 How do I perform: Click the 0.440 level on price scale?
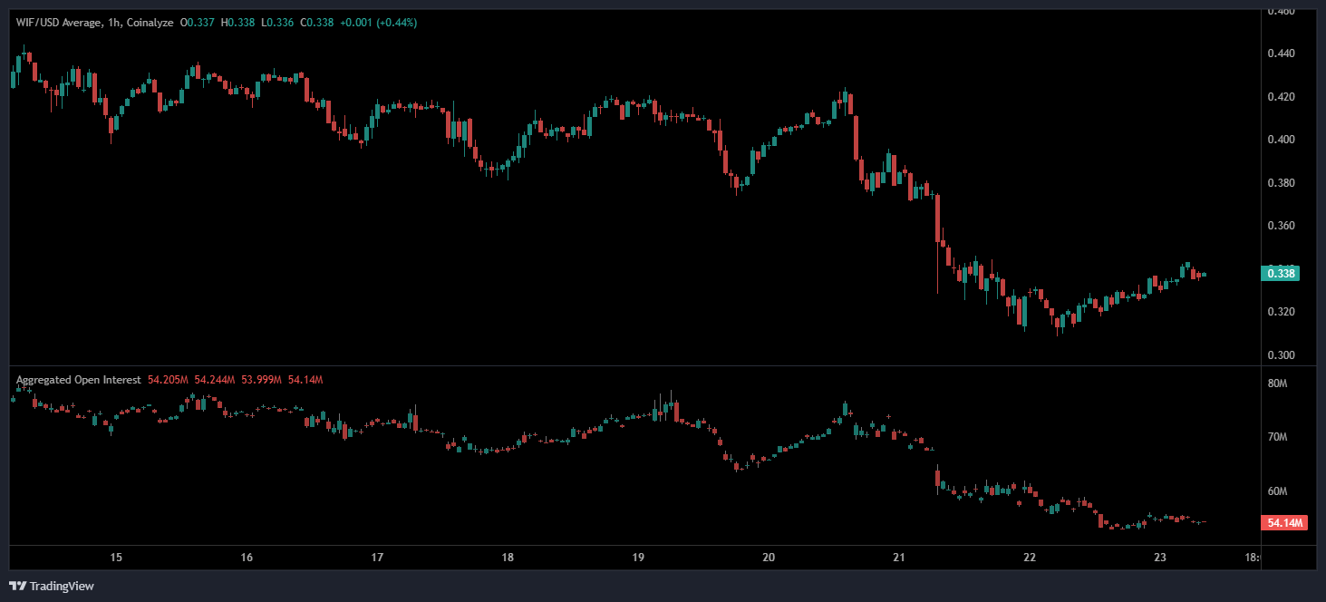point(1280,53)
